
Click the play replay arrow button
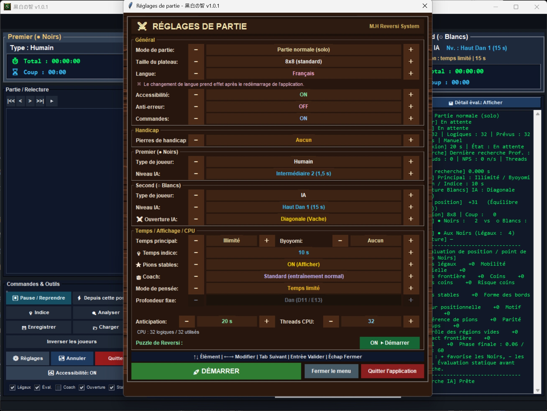point(52,101)
